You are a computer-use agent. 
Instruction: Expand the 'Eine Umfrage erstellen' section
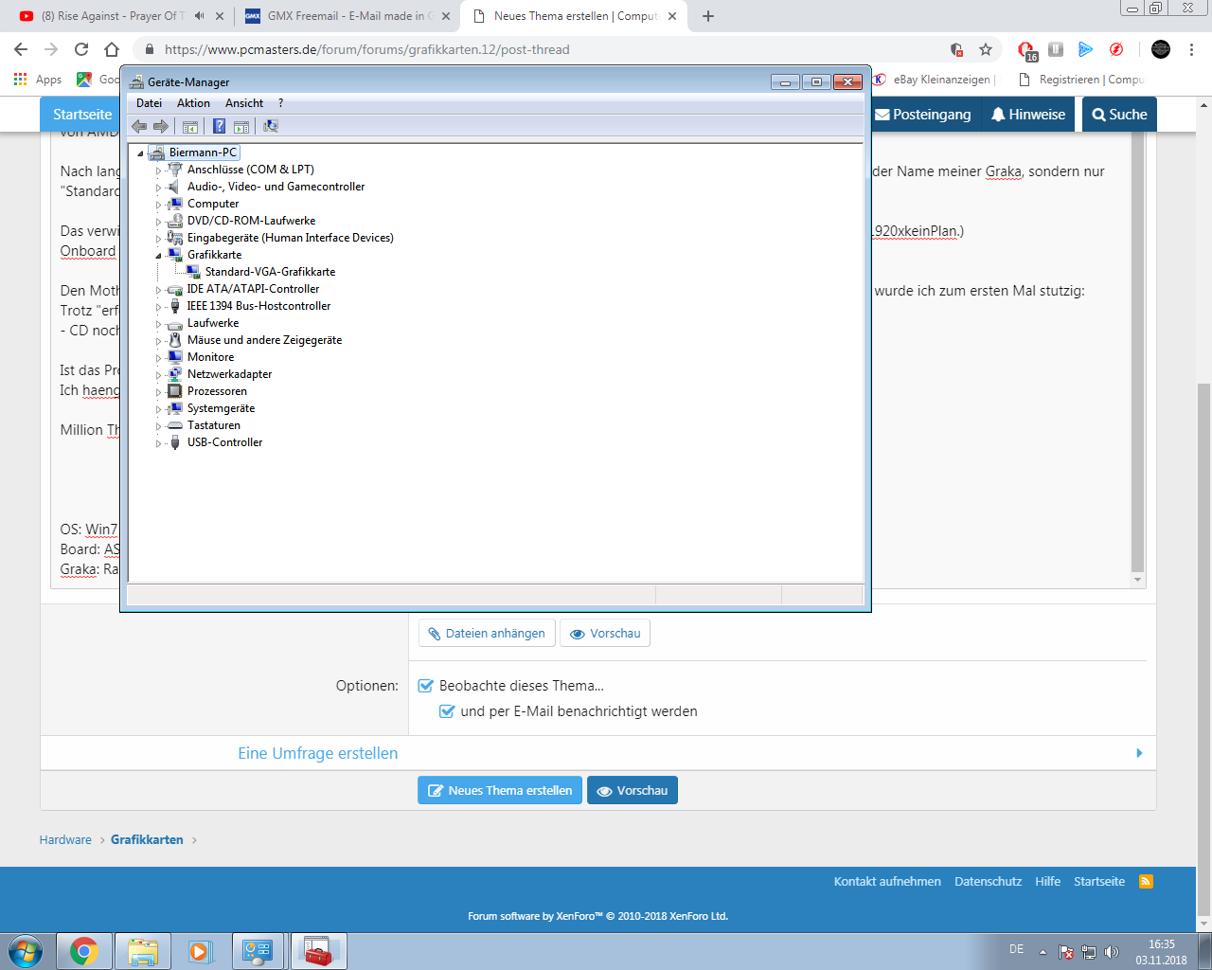click(317, 753)
